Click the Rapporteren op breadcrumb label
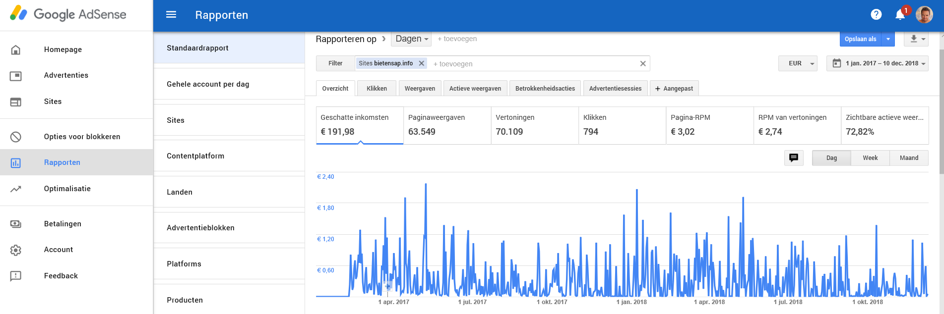 (346, 39)
